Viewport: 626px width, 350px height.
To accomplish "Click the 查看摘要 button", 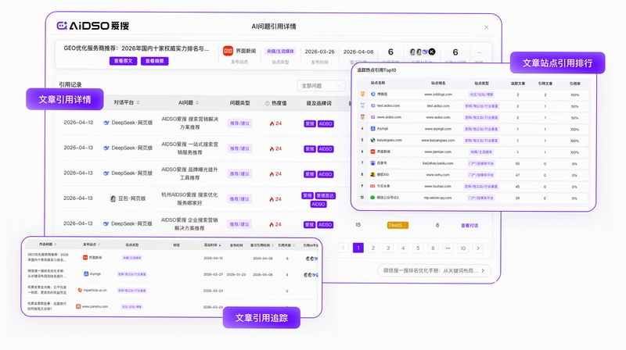I will pos(154,61).
